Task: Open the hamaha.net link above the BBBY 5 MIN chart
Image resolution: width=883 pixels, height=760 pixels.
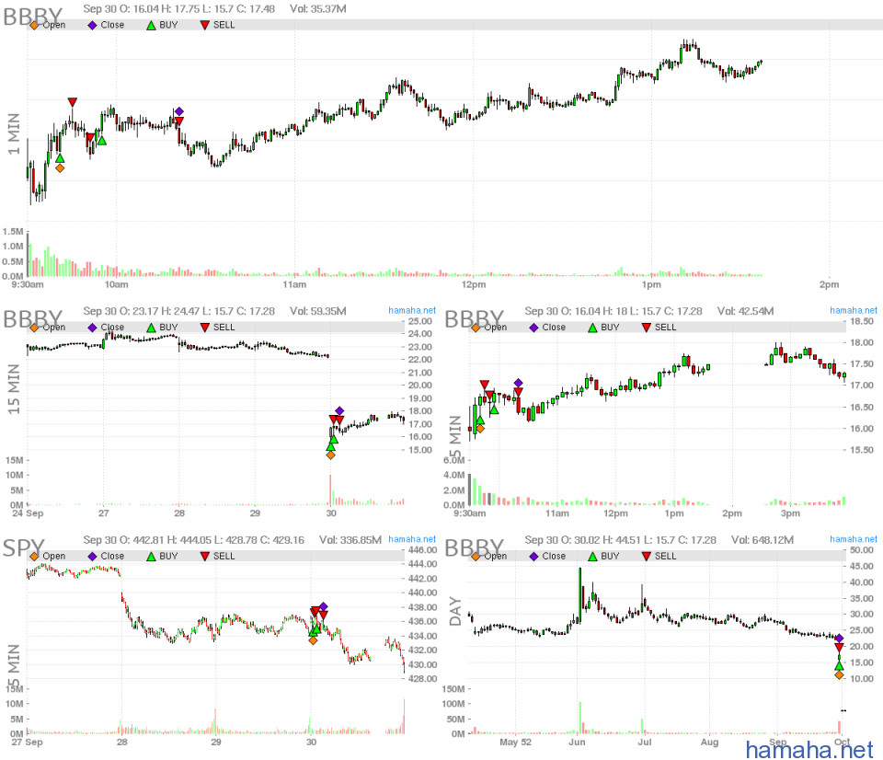Action: click(x=854, y=310)
